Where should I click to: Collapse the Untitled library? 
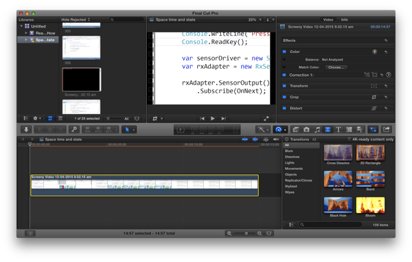point(21,26)
